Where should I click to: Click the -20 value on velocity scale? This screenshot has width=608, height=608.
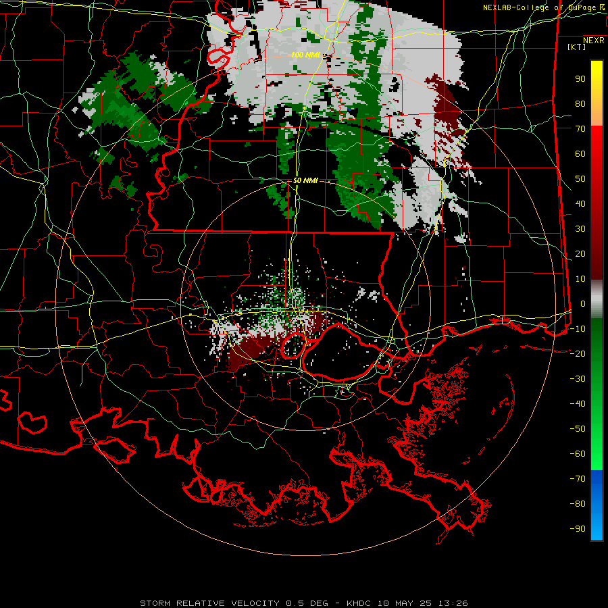point(578,354)
